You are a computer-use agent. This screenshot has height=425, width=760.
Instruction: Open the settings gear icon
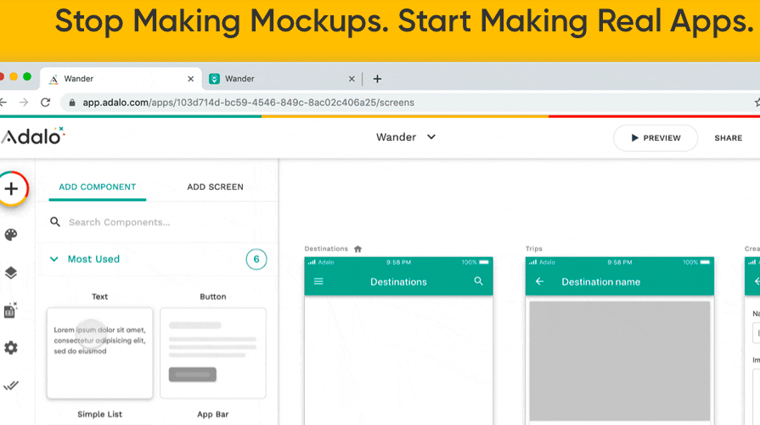11,348
